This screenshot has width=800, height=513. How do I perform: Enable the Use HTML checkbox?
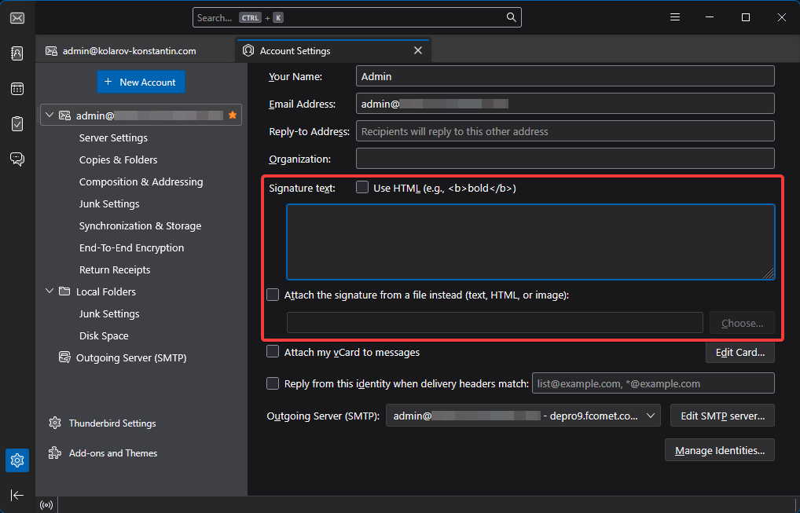362,188
